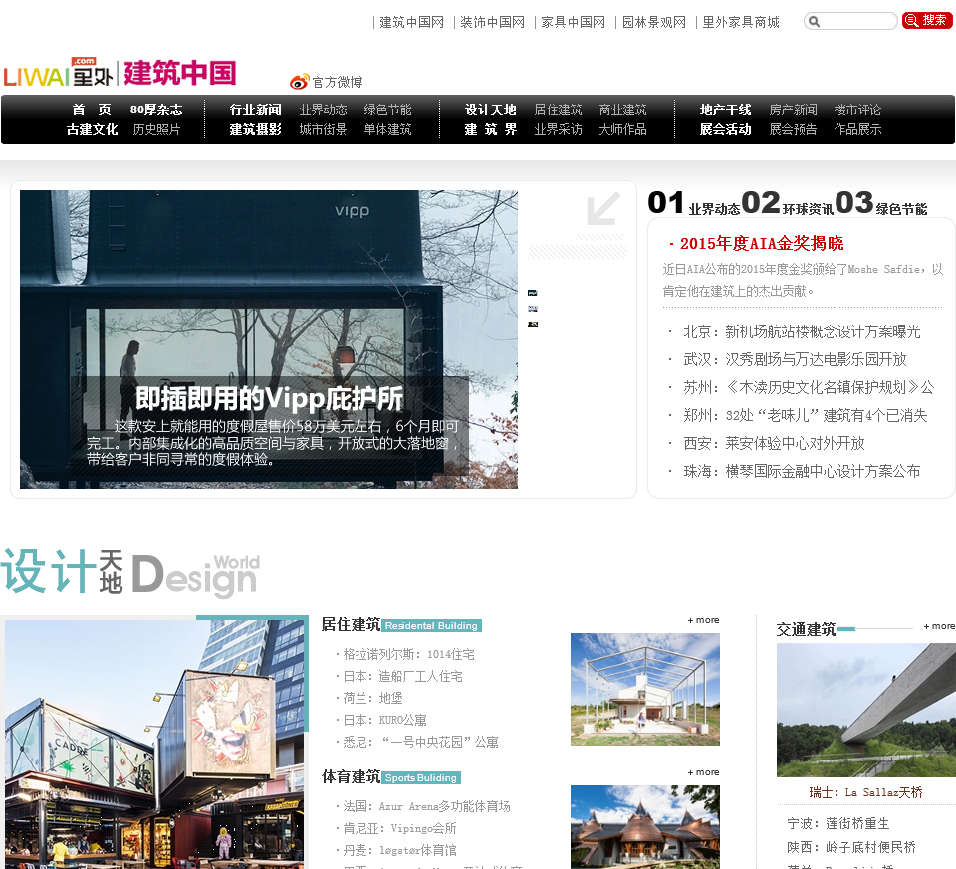The image size is (956, 869).
Task: Open 西安：莱安体验中心对外开放 article
Action: [775, 444]
